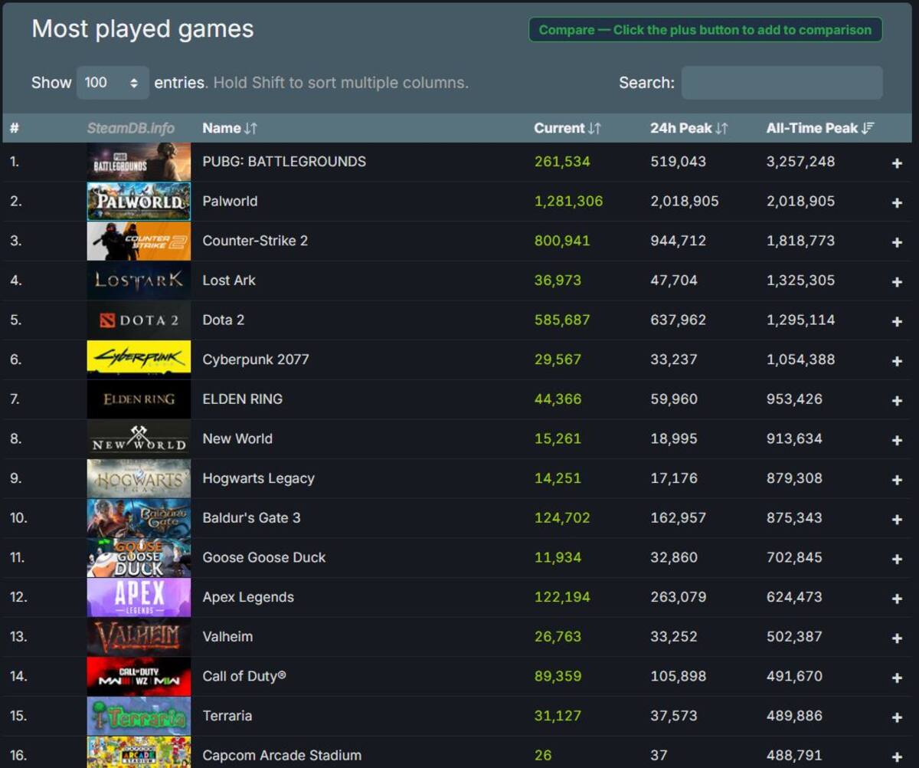
Task: Click the Compare button at top
Action: pos(705,30)
